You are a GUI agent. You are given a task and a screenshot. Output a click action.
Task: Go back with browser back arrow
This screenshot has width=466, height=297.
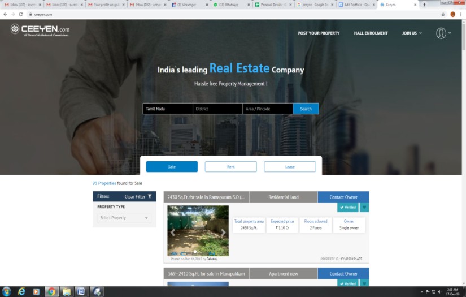[x=5, y=14]
